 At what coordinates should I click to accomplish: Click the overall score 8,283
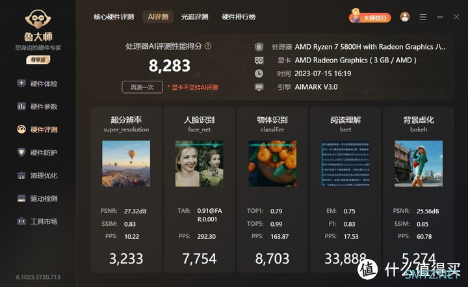tap(169, 66)
